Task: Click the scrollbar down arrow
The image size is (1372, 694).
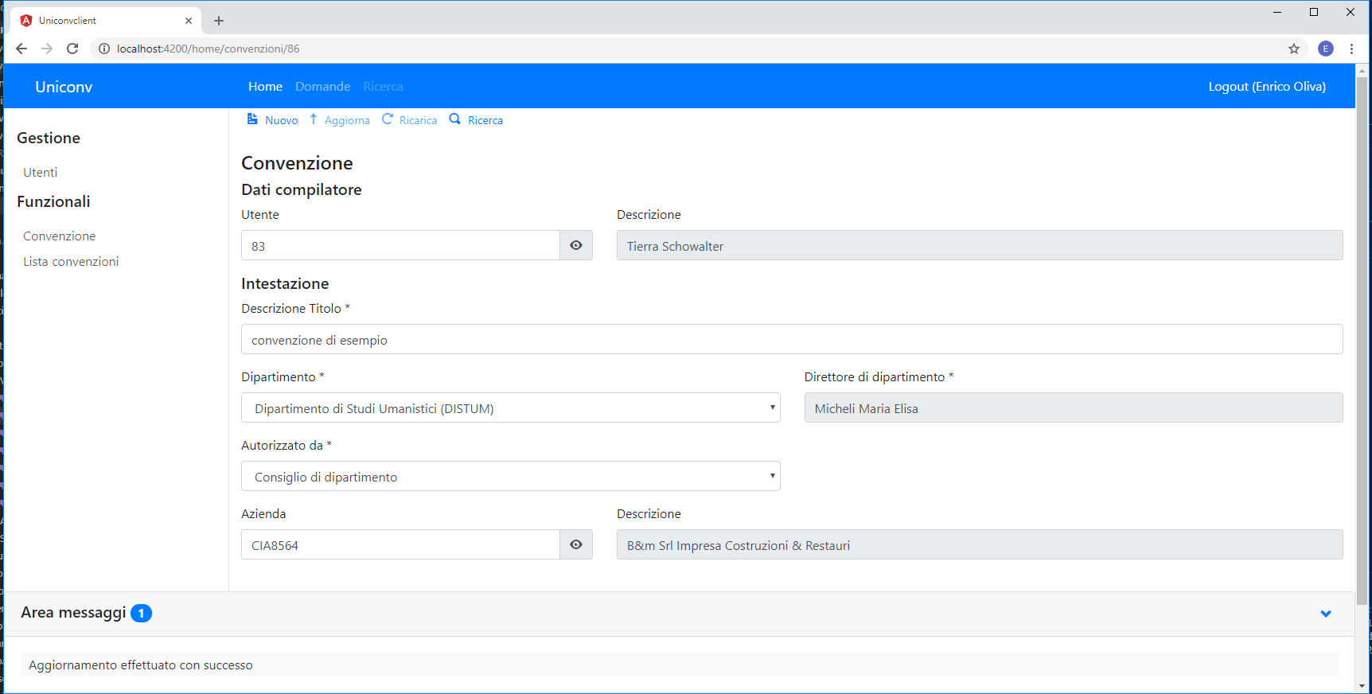Action: (x=1362, y=686)
